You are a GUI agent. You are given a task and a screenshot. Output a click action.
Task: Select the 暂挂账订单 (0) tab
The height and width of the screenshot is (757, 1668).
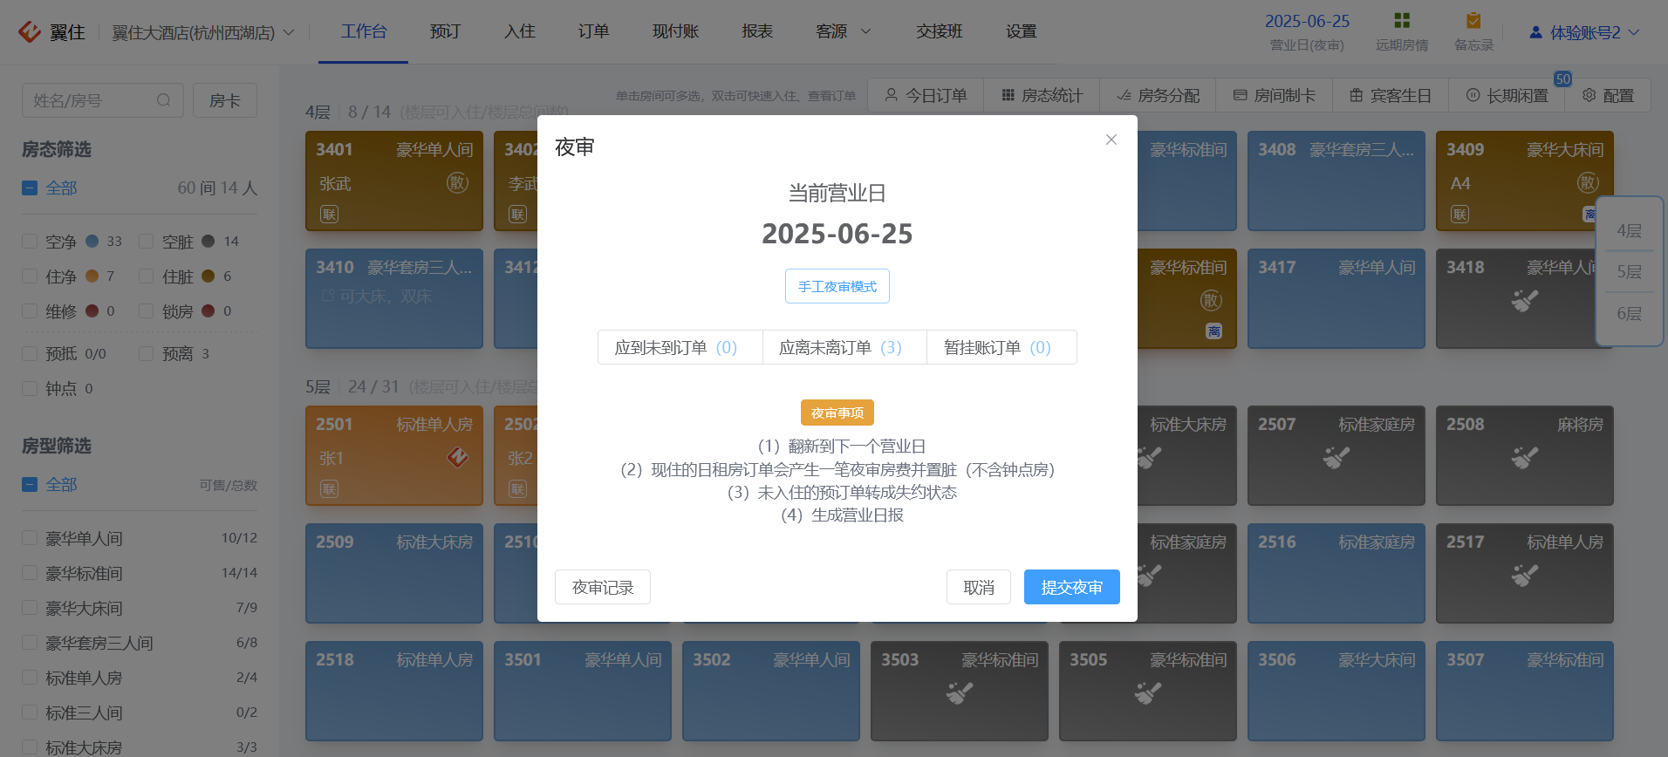pyautogui.click(x=1001, y=347)
